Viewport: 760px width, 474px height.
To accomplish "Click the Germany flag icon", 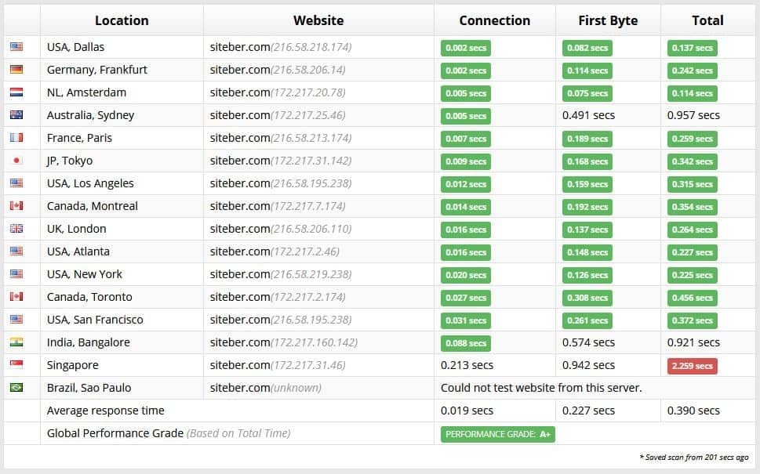I will coord(16,70).
